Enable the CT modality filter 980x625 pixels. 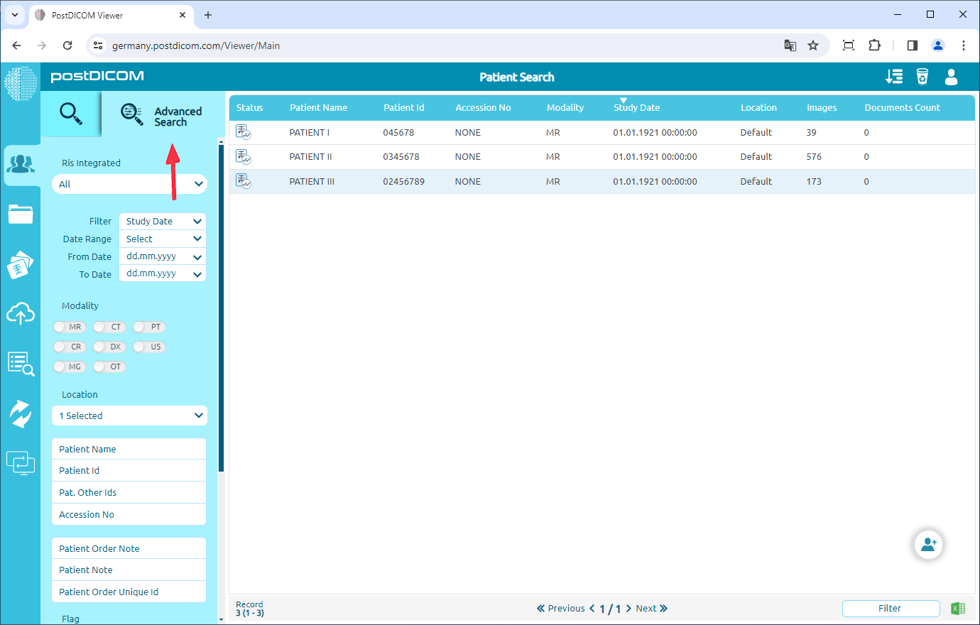click(109, 327)
